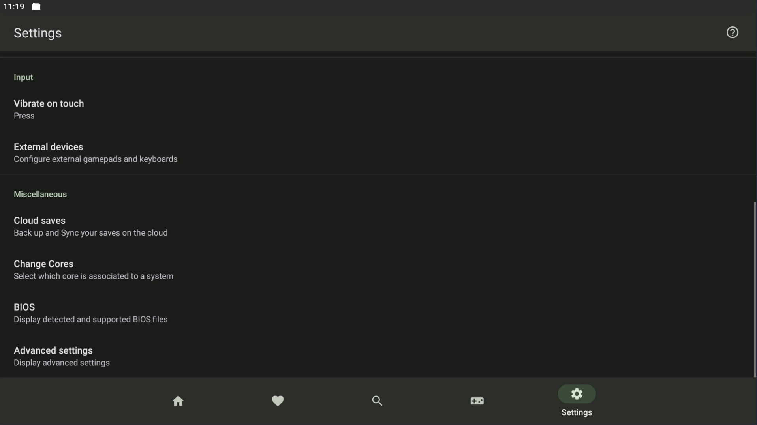This screenshot has height=425, width=757.
Task: Select the Settings gear icon
Action: 577,394
